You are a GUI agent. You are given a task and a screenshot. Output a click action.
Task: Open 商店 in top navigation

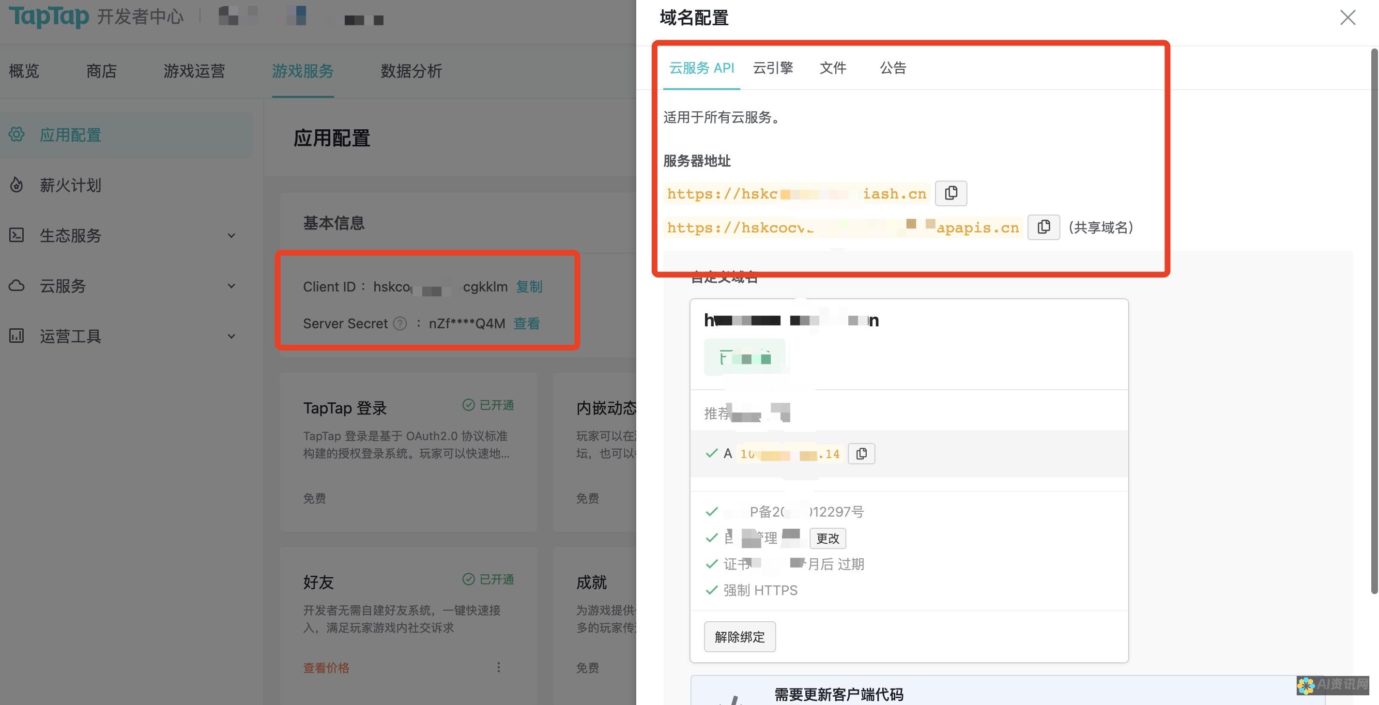click(101, 71)
